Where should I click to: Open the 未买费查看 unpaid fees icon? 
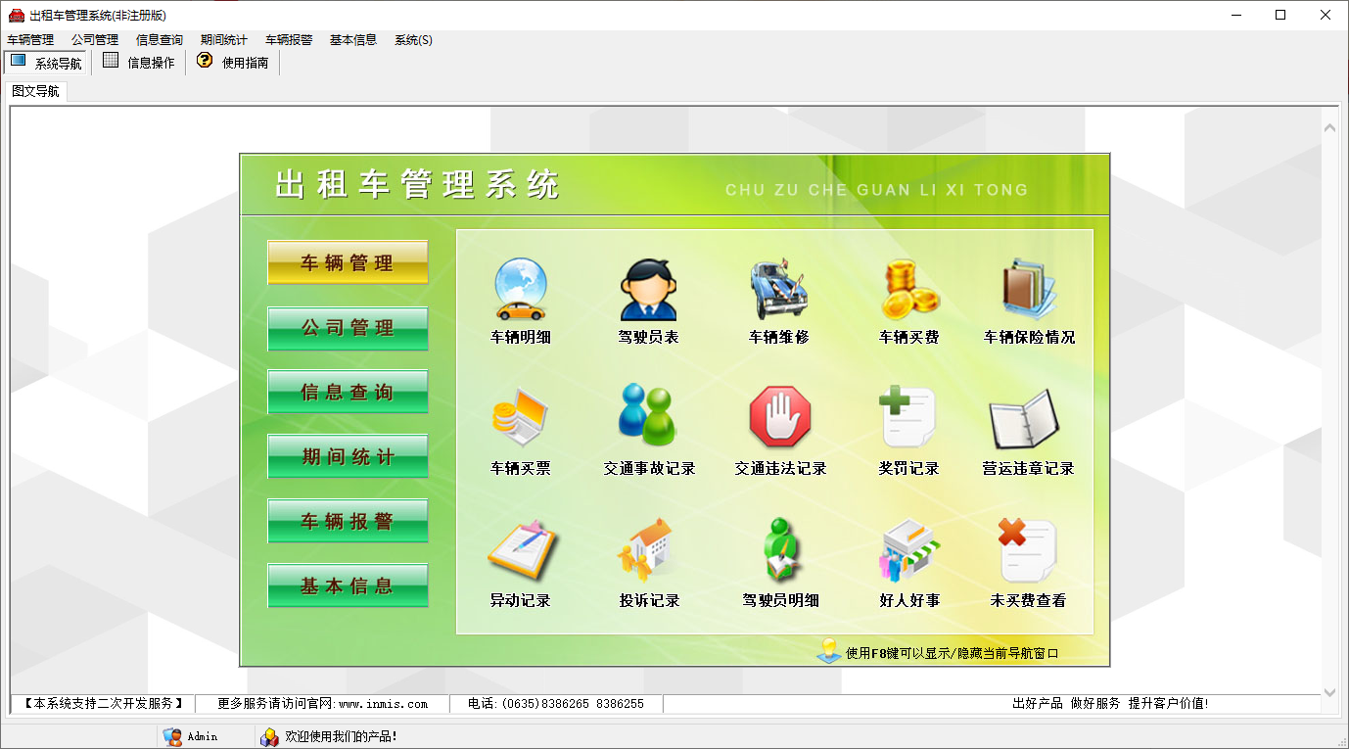(x=1027, y=550)
